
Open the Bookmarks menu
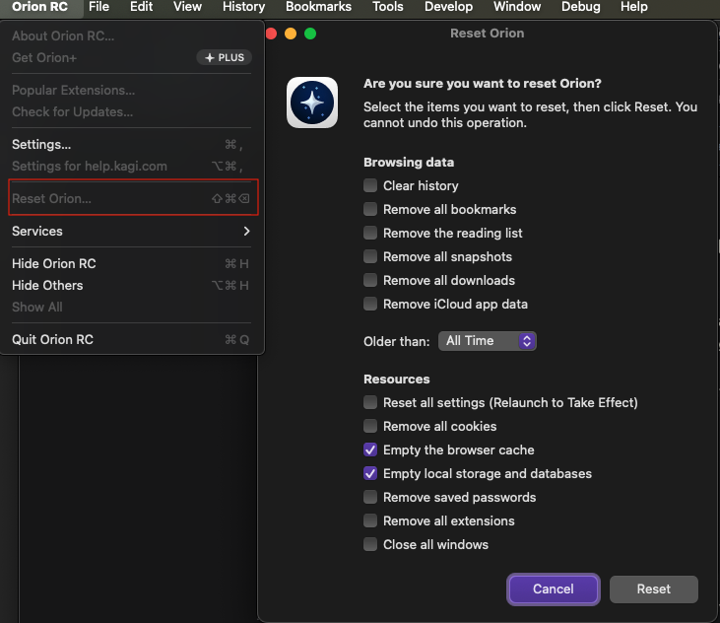pyautogui.click(x=318, y=7)
